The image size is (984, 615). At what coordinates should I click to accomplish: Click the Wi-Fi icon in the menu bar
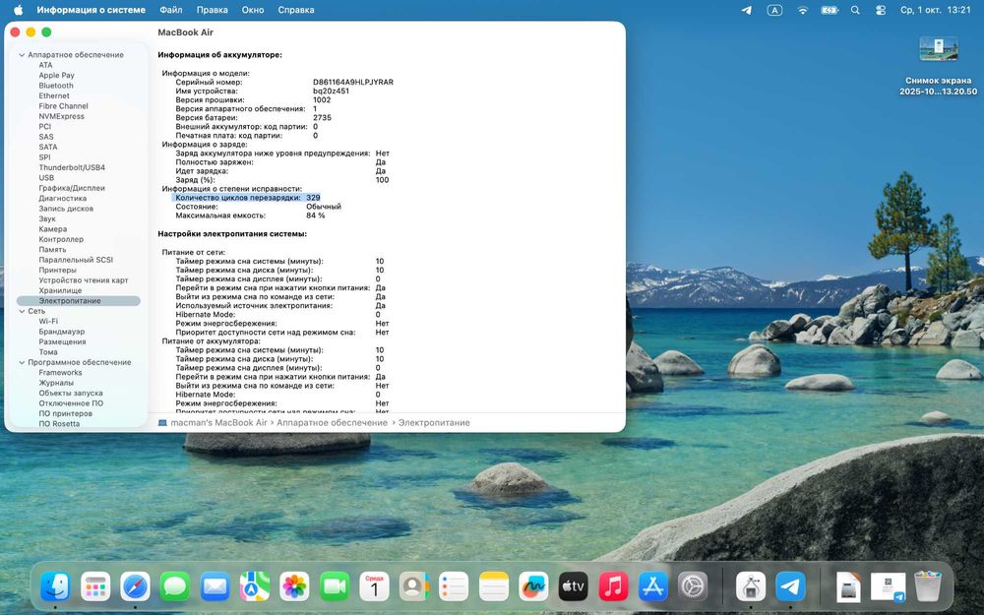(802, 10)
